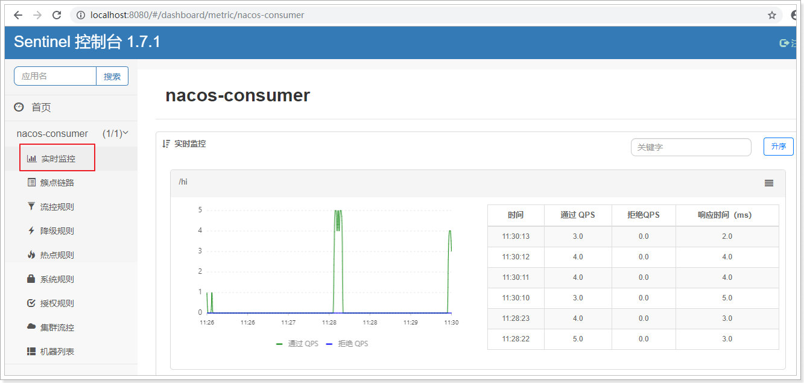The image size is (804, 383).
Task: Open 降级规则 menu item
Action: pos(57,231)
